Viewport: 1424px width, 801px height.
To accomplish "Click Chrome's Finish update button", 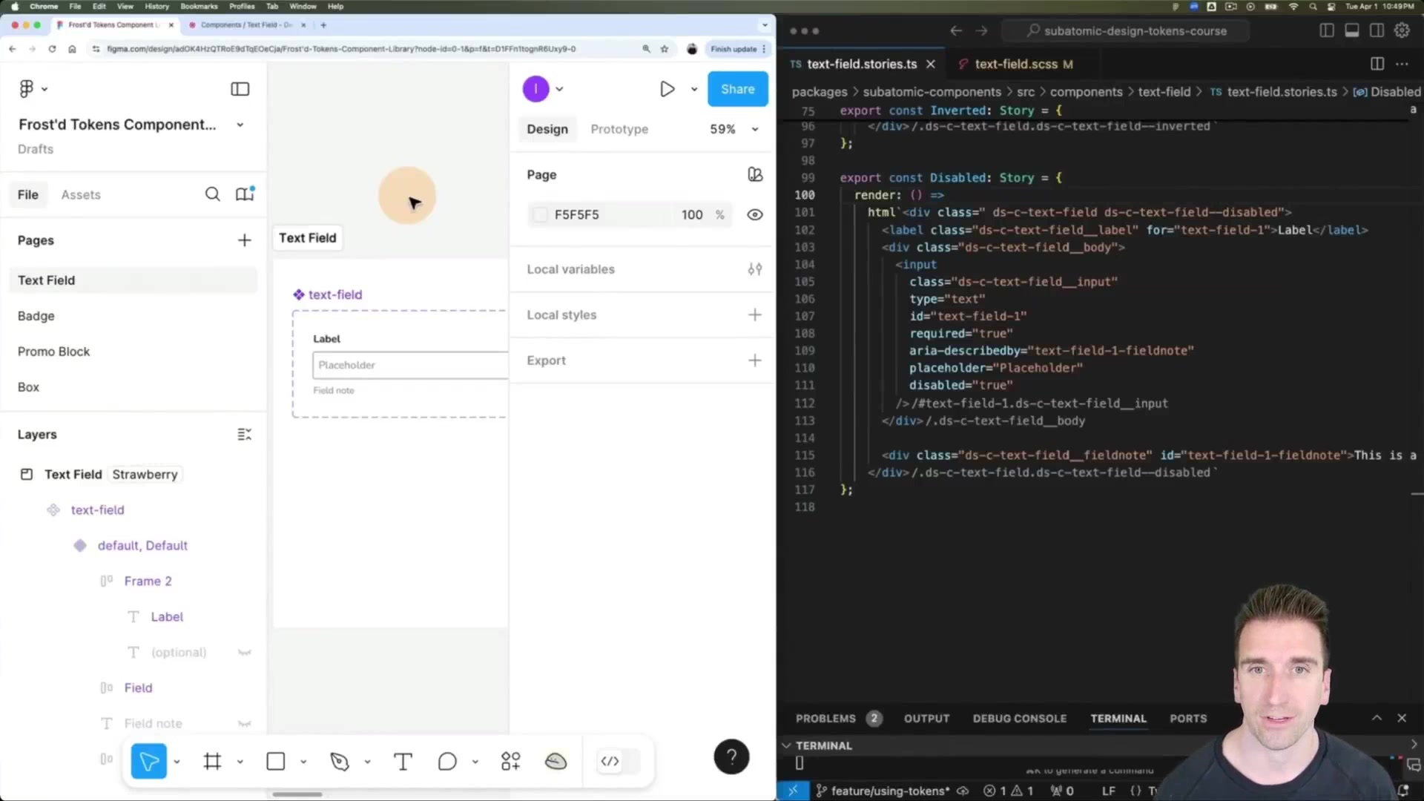I will click(x=738, y=49).
